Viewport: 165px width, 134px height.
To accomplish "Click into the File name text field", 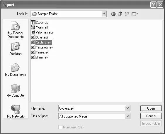I will pos(92,108).
